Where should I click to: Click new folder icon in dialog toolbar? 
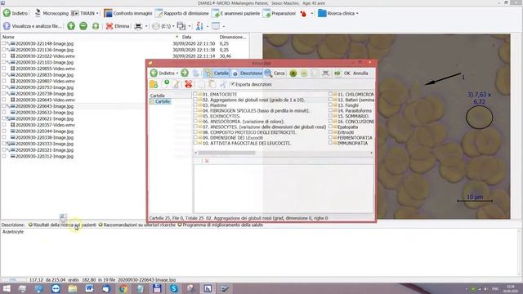[154, 84]
